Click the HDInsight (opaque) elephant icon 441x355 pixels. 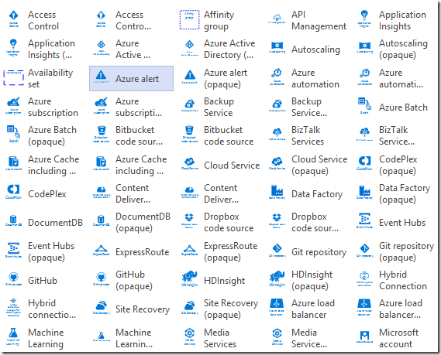click(x=277, y=279)
